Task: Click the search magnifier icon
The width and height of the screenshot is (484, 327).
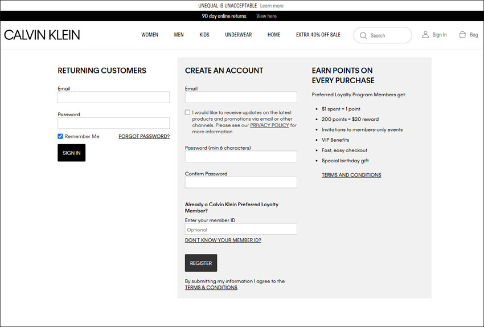Action: (x=363, y=35)
